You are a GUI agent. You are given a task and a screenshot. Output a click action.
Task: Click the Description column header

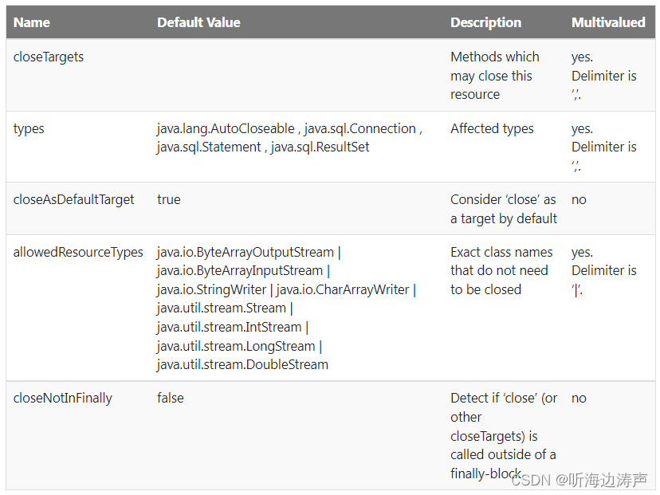(x=485, y=22)
